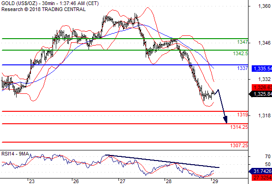Select the 1314.25 support level label
Viewport: 272px width, 184px height.
coord(239,127)
